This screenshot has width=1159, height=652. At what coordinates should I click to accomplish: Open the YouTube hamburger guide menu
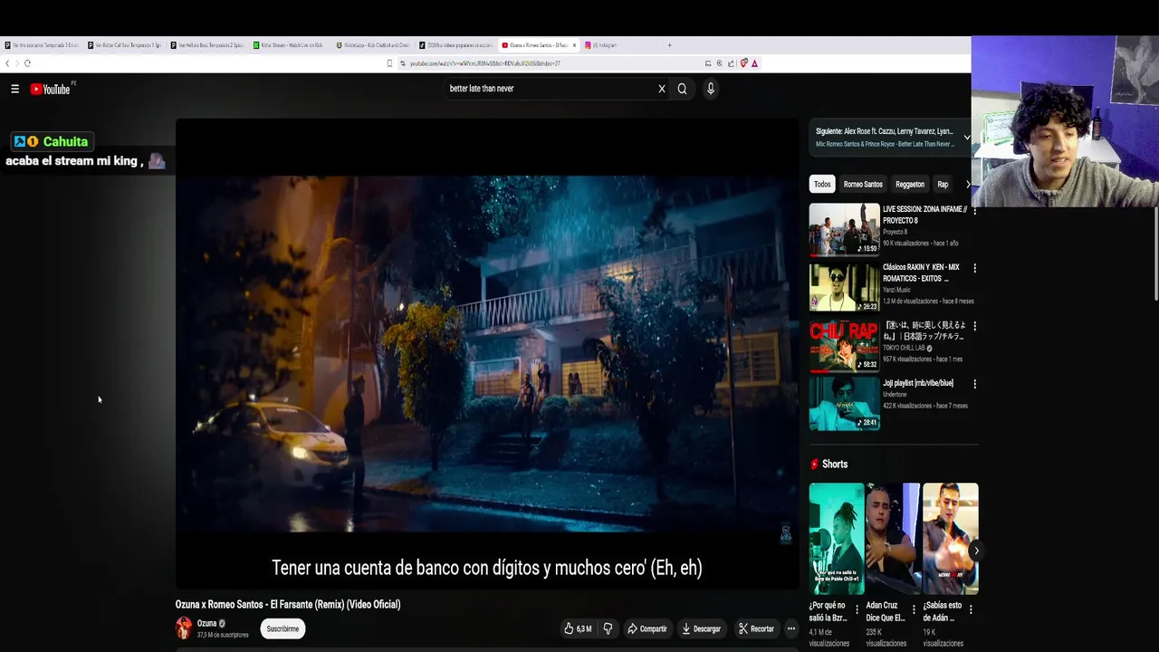point(14,89)
